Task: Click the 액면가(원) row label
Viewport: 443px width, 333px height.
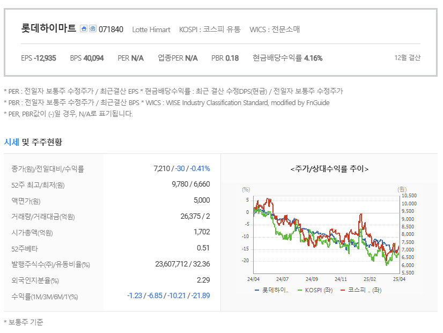Action: [x=26, y=201]
